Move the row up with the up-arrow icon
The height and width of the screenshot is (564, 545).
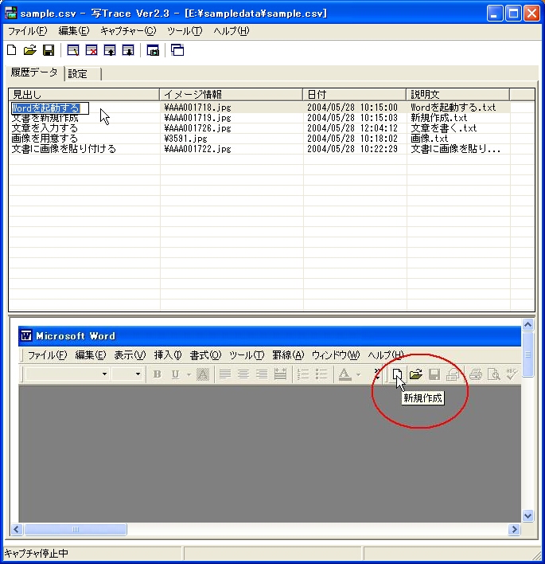coord(110,50)
